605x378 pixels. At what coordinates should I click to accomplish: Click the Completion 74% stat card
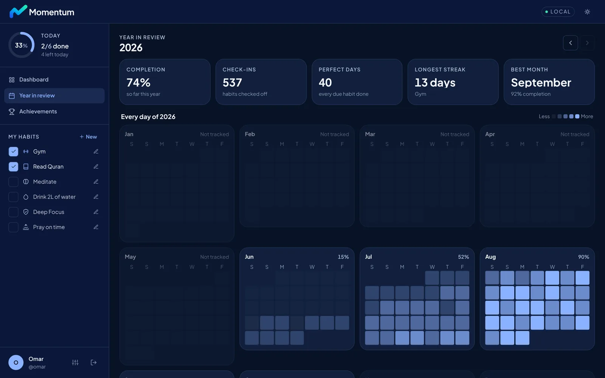pos(165,82)
